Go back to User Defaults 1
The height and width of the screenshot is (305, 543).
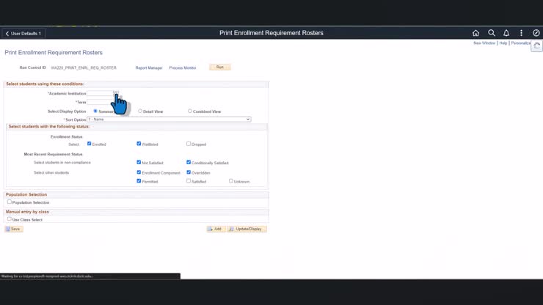pos(23,33)
